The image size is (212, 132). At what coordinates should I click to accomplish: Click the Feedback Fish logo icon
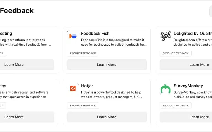[73, 36]
